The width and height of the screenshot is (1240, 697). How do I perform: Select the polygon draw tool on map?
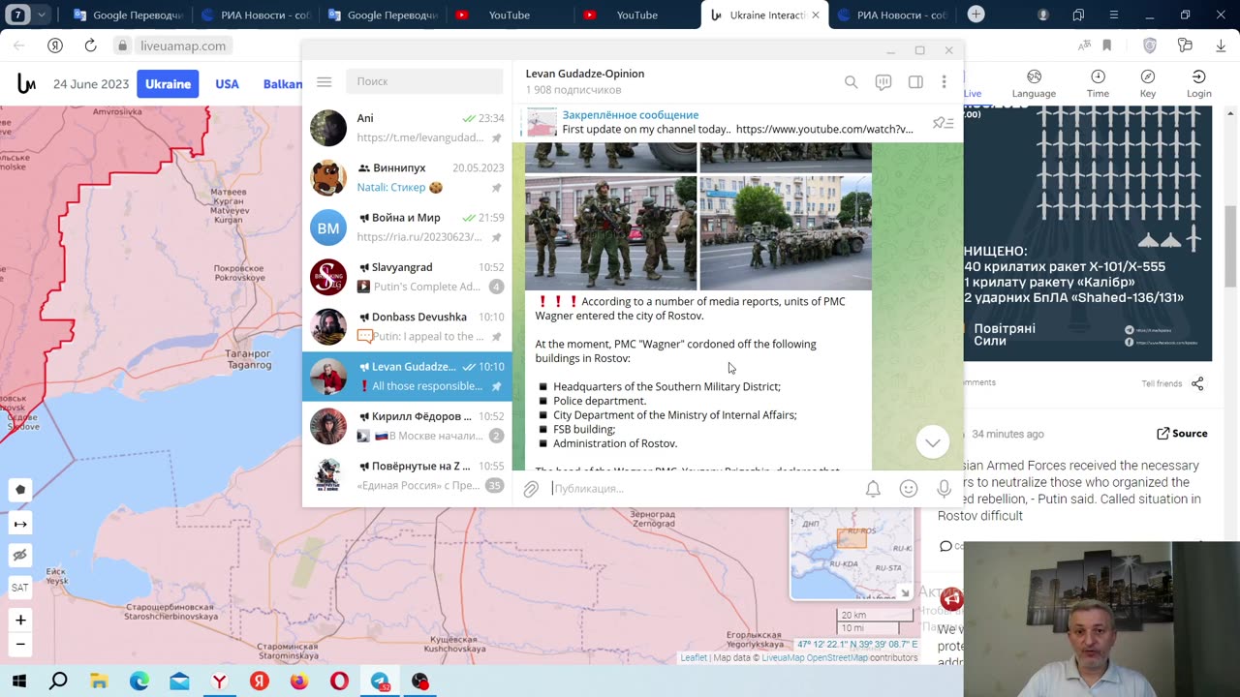(x=20, y=491)
